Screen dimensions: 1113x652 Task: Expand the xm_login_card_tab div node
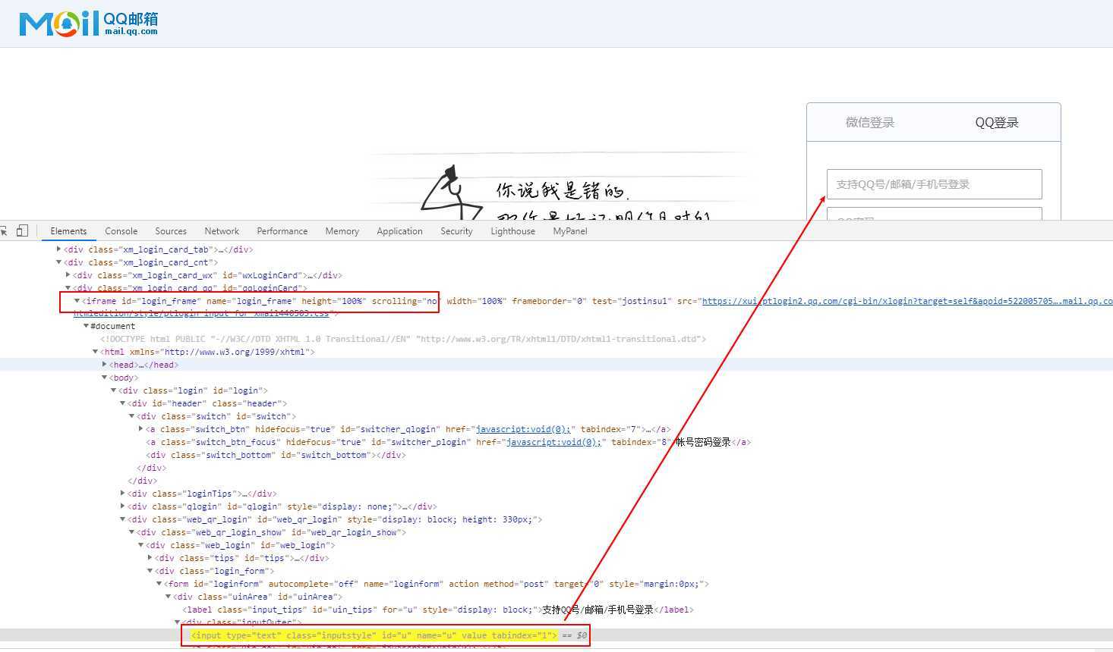59,249
